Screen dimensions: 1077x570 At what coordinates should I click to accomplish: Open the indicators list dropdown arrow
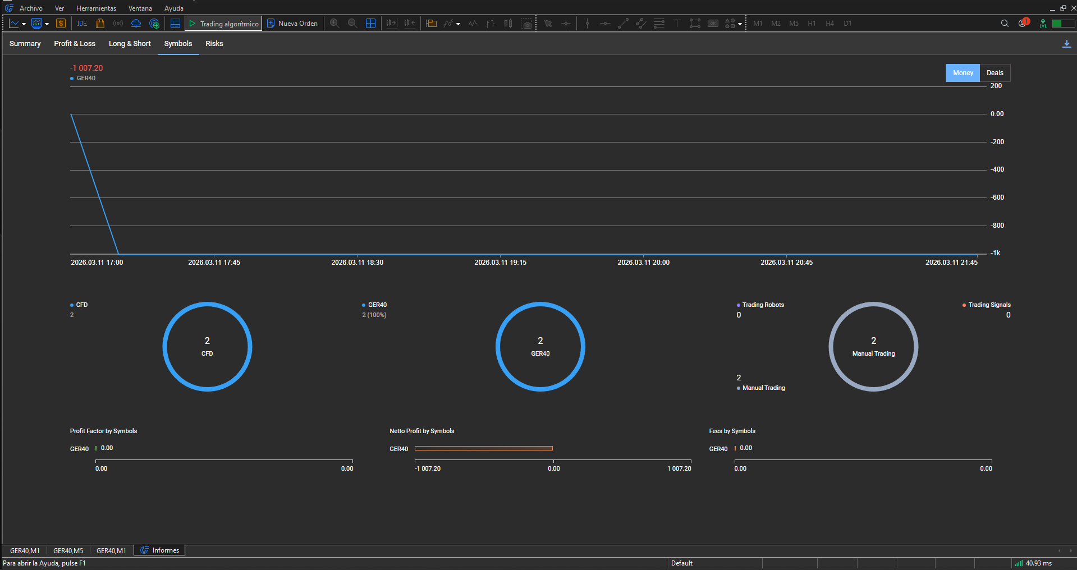[x=458, y=24]
